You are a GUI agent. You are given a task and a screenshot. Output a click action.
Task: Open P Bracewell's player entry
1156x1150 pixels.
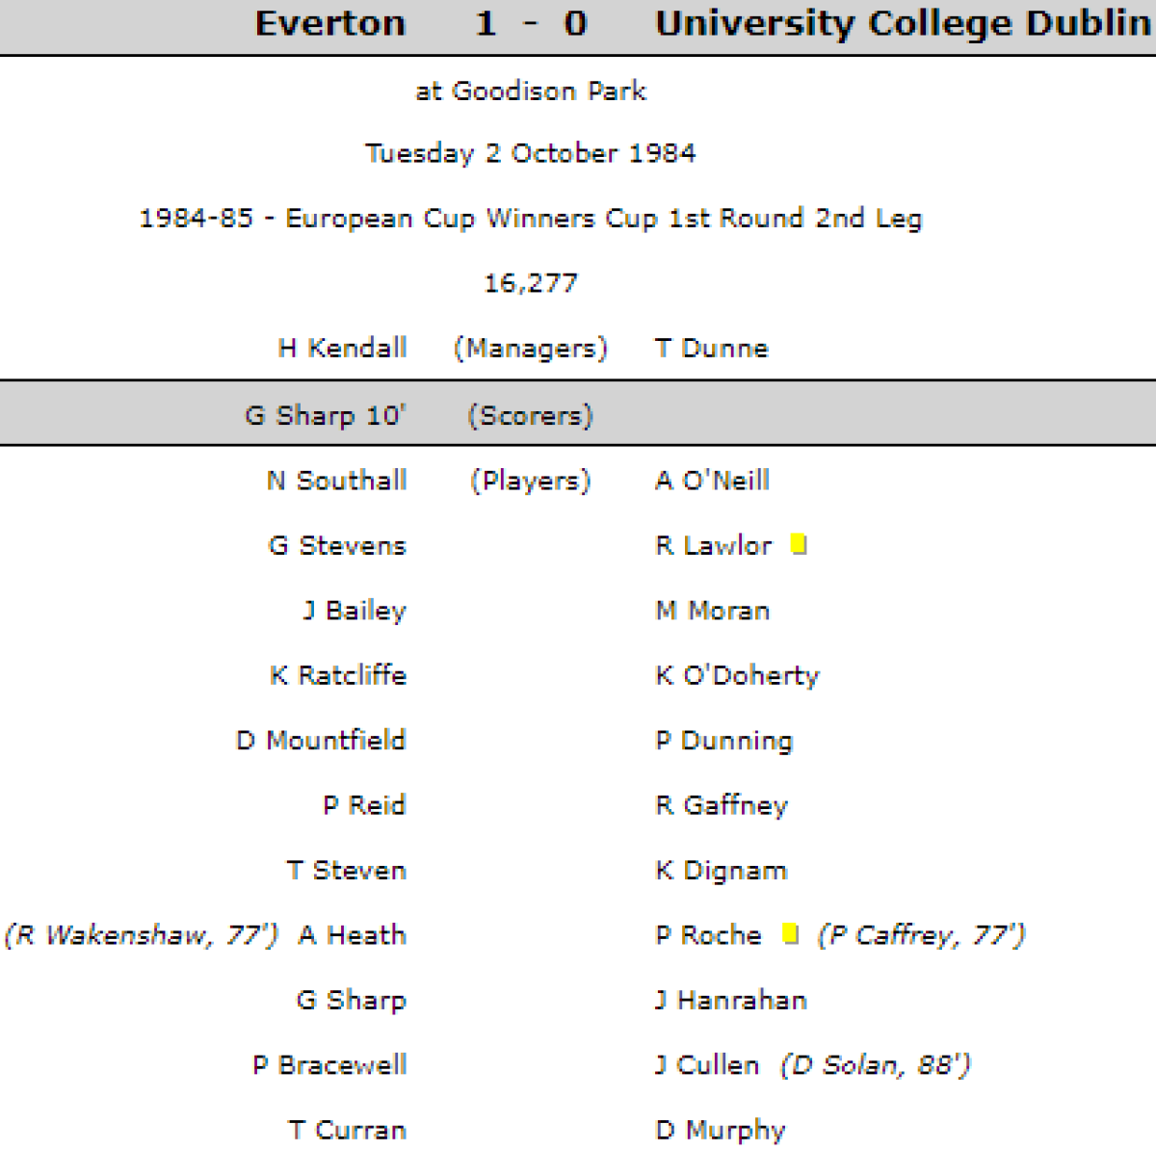tap(329, 1065)
